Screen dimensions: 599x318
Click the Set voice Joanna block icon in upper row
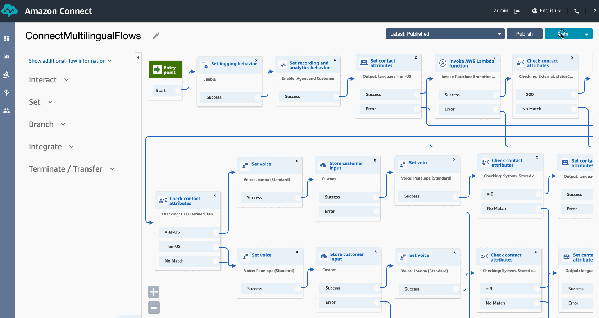[x=245, y=165]
